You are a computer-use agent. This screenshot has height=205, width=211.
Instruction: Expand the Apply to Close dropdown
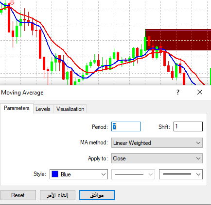157,158
